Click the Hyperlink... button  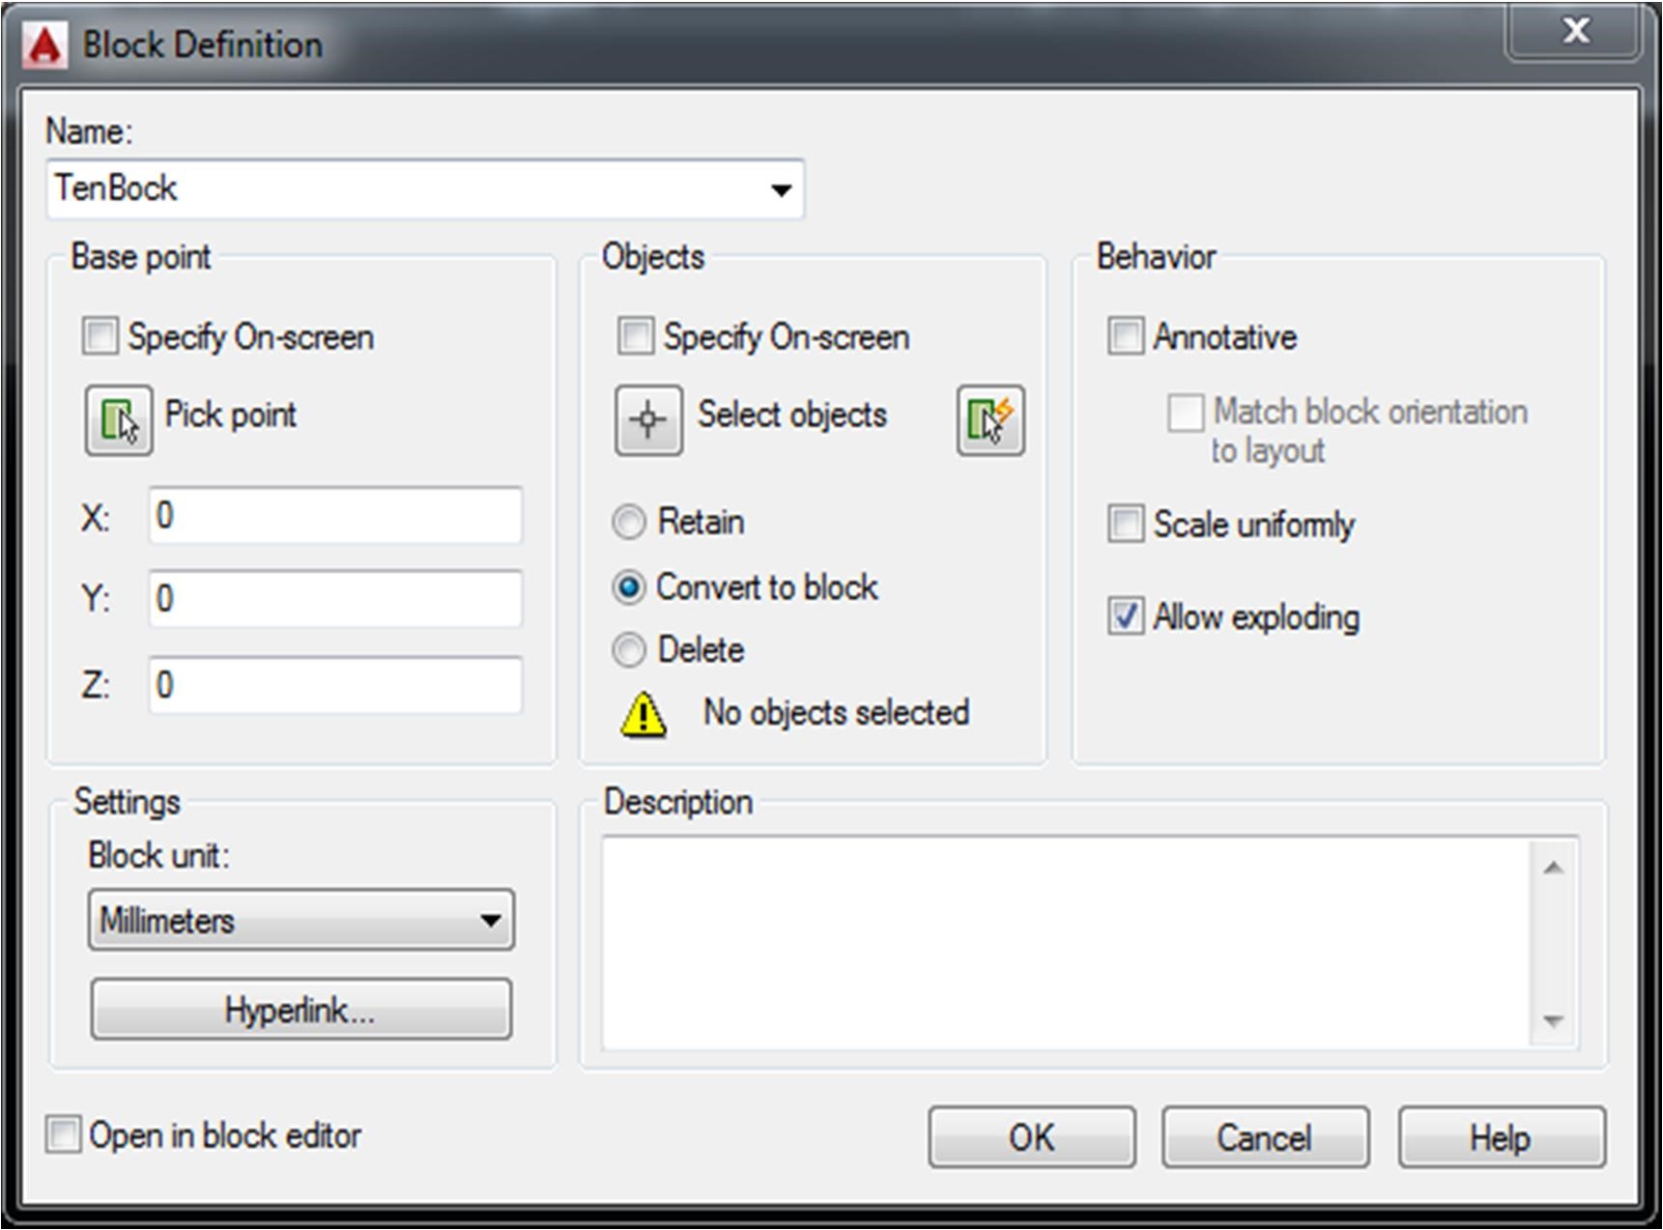(x=301, y=1010)
